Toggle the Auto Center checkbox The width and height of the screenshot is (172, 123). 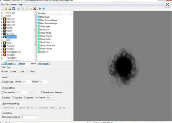(3, 82)
